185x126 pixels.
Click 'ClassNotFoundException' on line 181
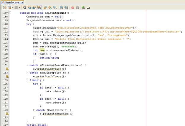coord(60,65)
